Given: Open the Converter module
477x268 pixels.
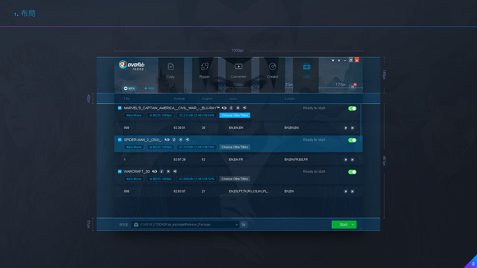Looking at the screenshot, I should (x=238, y=71).
